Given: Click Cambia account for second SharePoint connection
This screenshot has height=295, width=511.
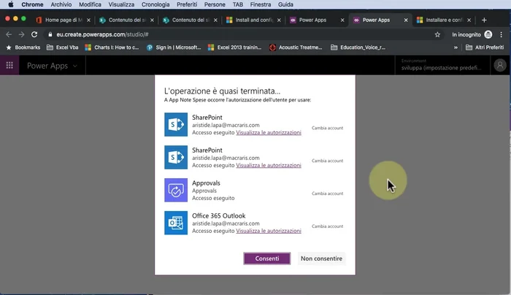Looking at the screenshot, I should click(x=327, y=161).
